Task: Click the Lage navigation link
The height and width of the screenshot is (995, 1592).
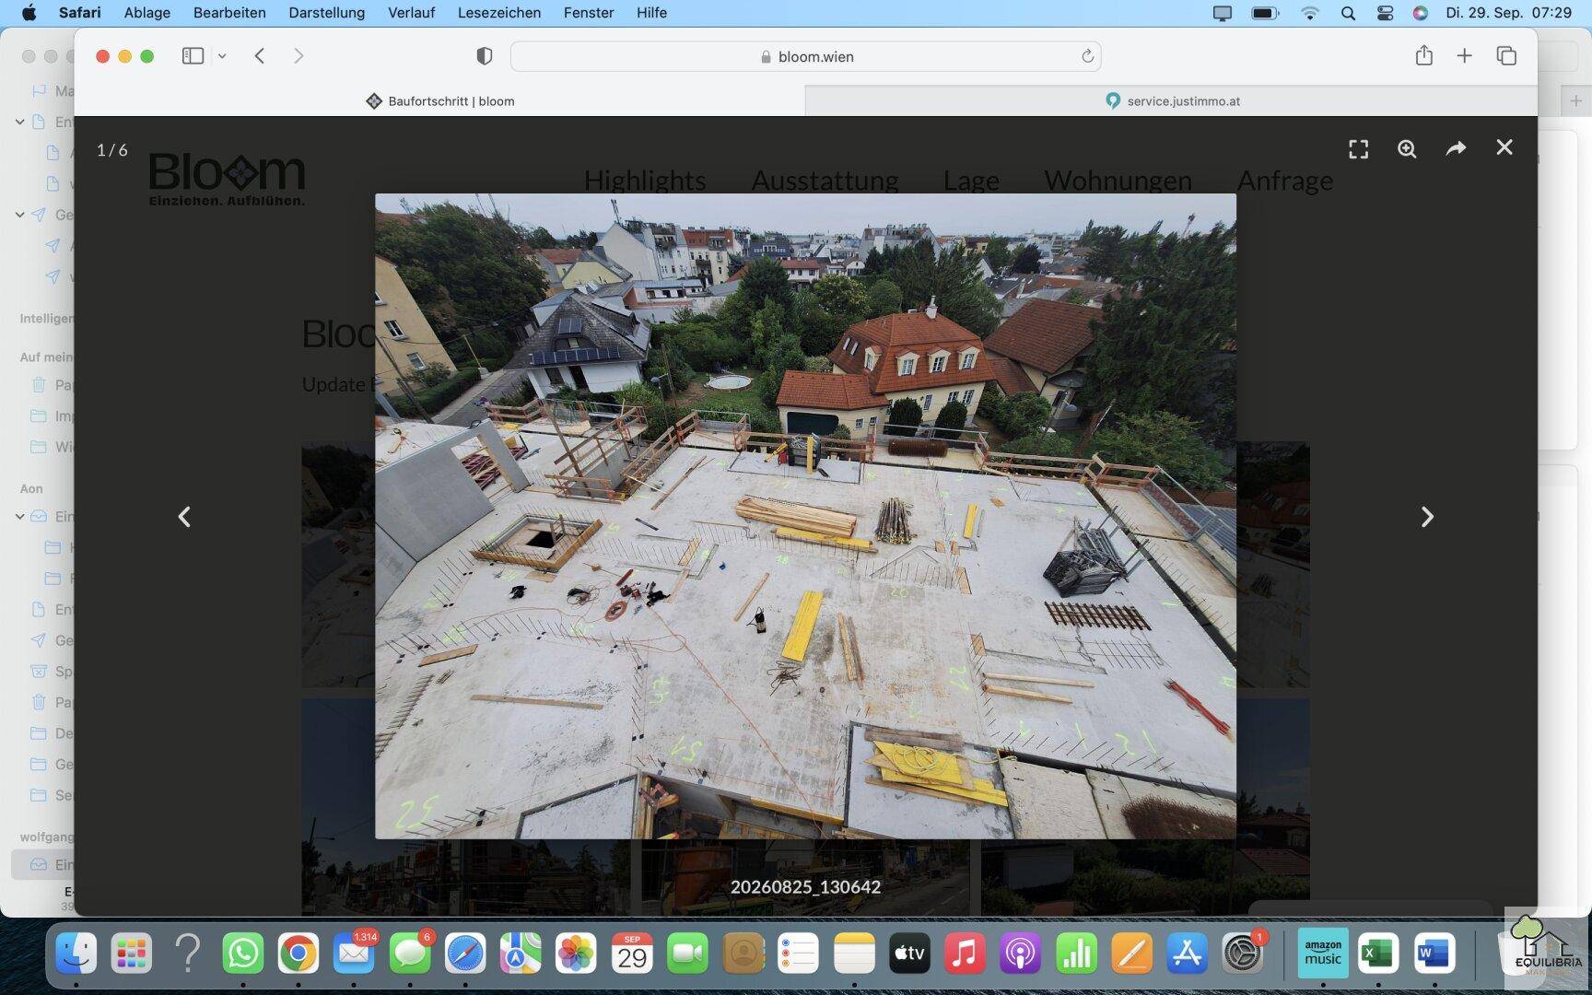Action: (x=971, y=181)
